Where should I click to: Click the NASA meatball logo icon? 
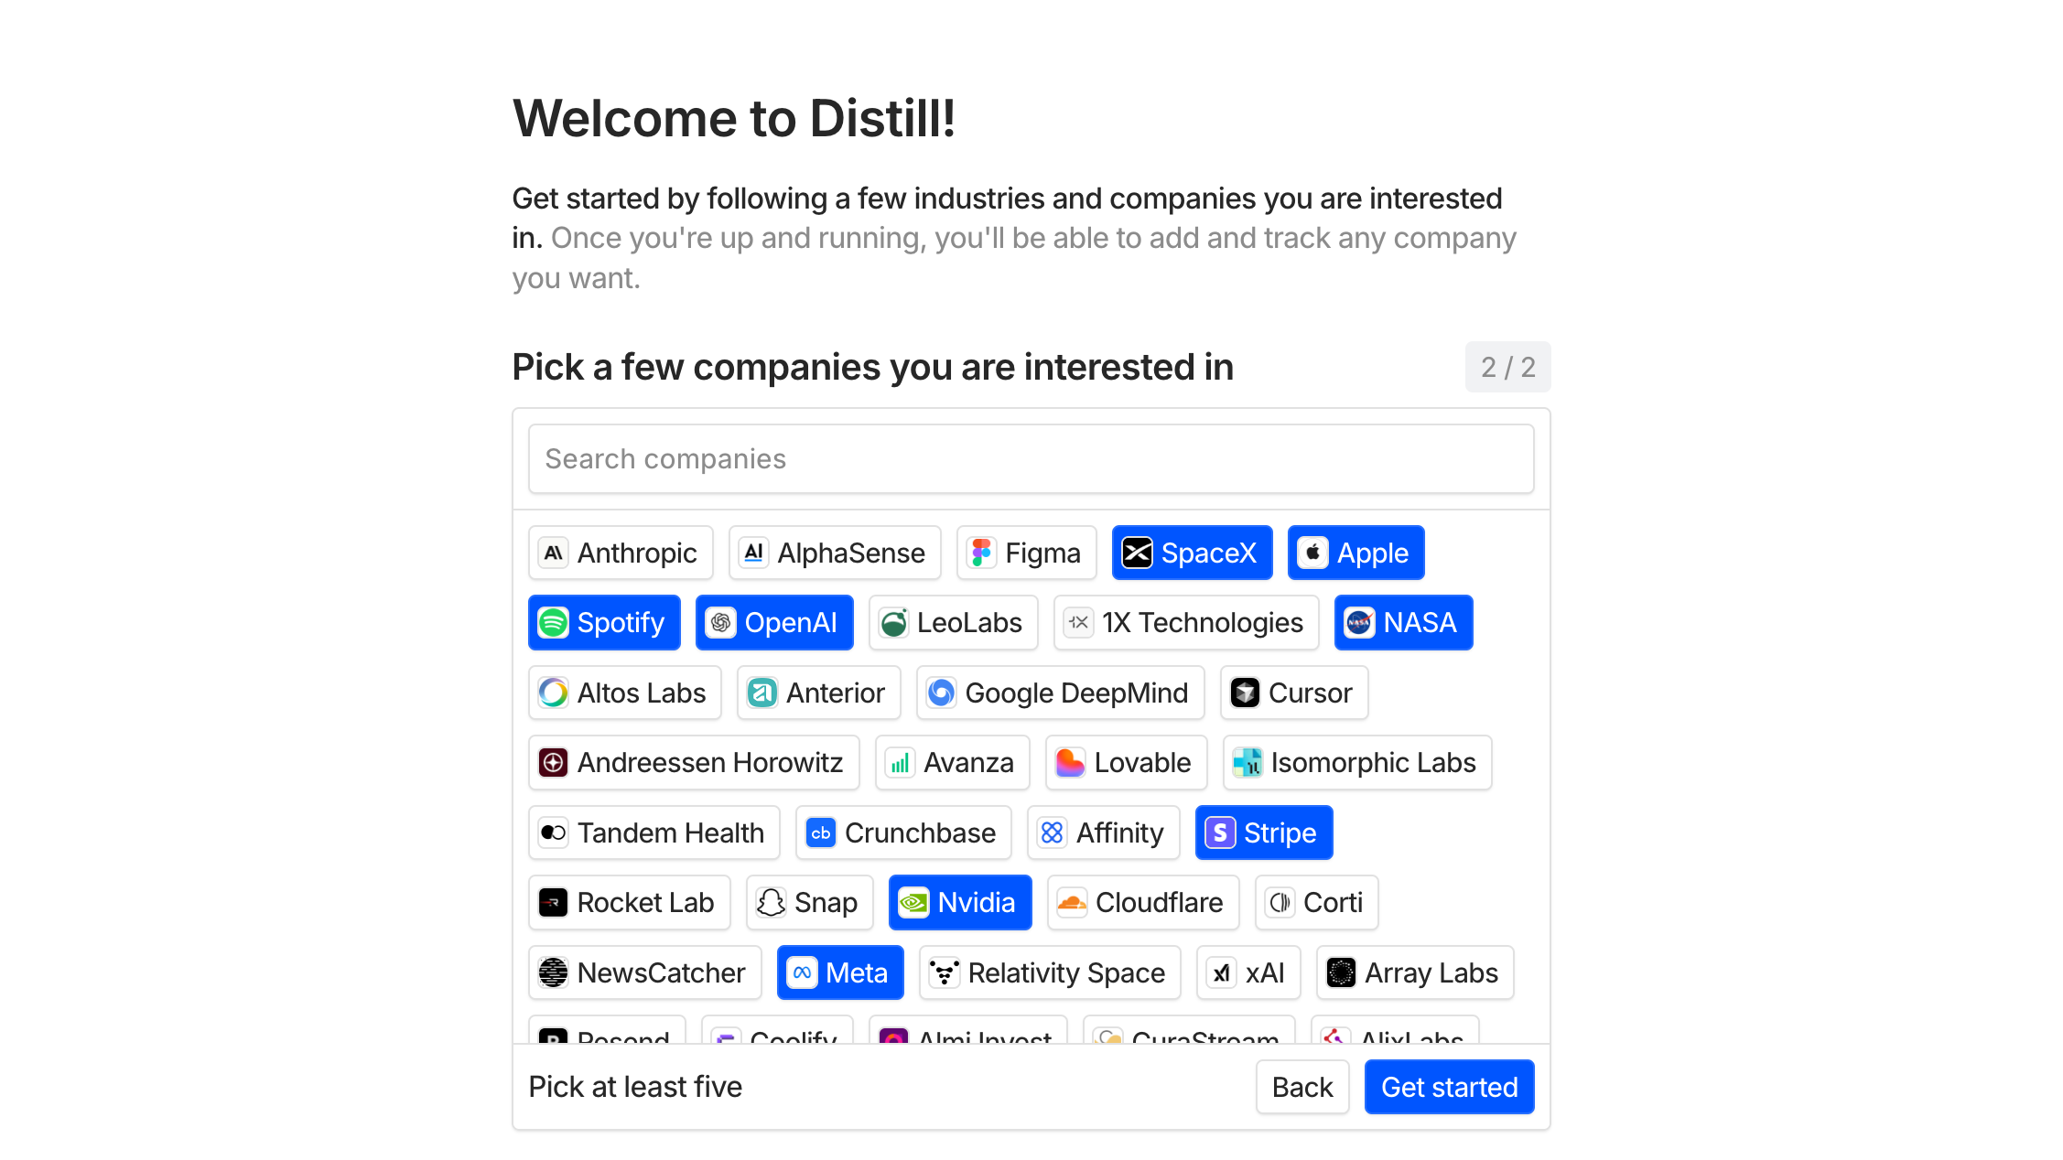(1361, 622)
